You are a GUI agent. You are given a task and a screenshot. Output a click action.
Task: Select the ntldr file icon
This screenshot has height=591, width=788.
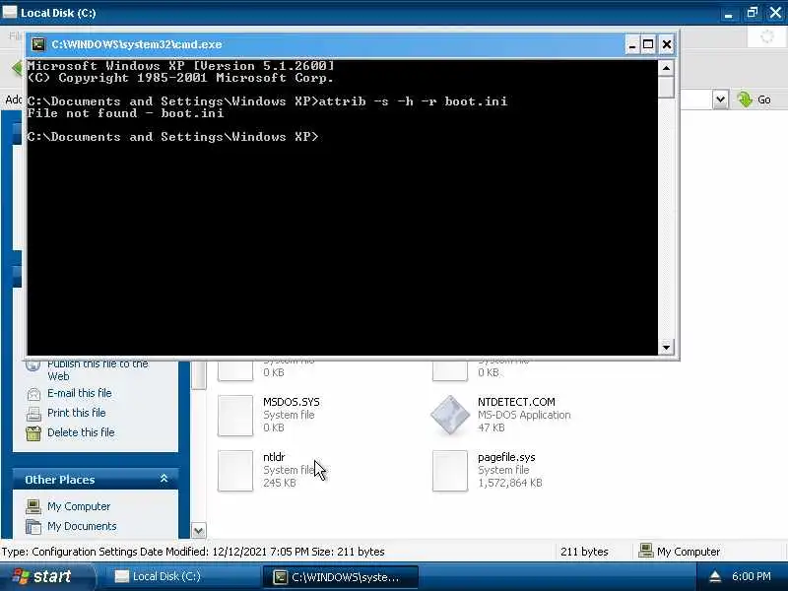(x=235, y=471)
